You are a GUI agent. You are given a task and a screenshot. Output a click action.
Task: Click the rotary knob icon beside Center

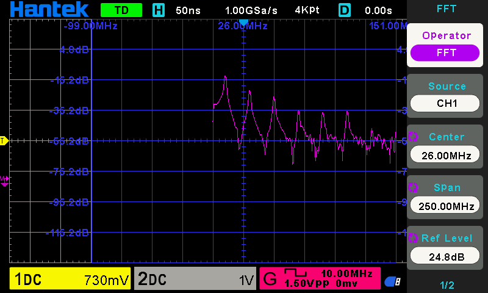(x=412, y=136)
